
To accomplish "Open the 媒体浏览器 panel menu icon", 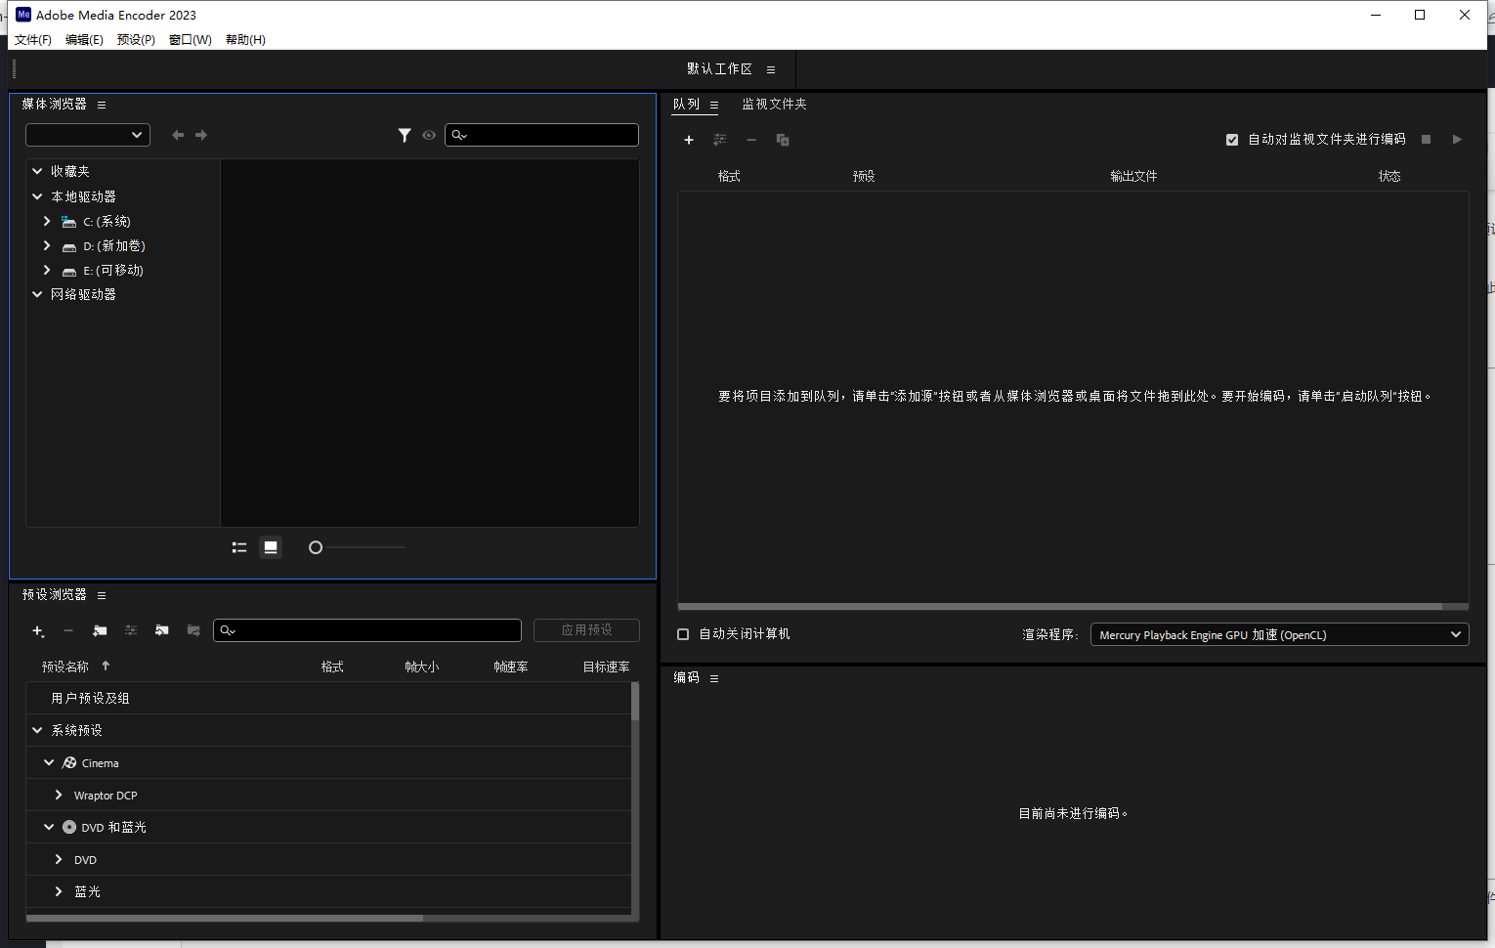I will pyautogui.click(x=102, y=105).
